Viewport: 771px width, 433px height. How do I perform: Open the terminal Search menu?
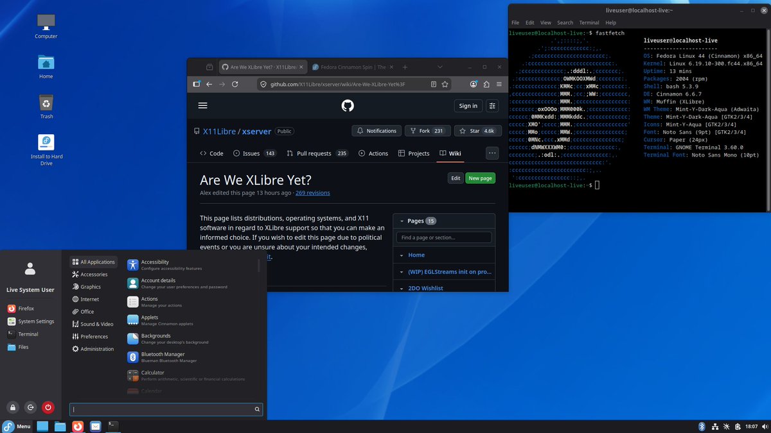[565, 22]
